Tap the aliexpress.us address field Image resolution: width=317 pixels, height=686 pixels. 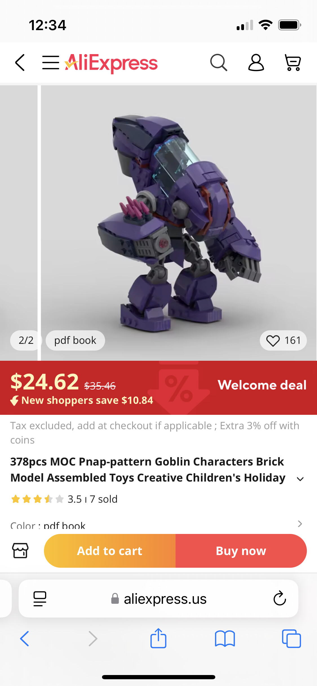coord(165,599)
